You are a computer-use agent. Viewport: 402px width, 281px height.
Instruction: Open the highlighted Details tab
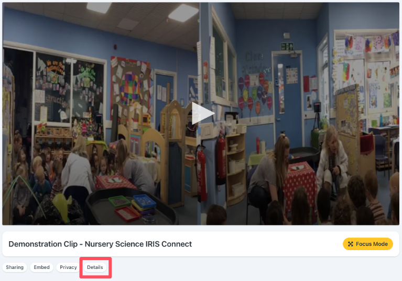pyautogui.click(x=95, y=267)
